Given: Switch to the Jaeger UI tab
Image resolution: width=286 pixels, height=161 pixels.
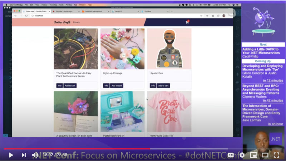Looking at the screenshot, I should 125,11.
